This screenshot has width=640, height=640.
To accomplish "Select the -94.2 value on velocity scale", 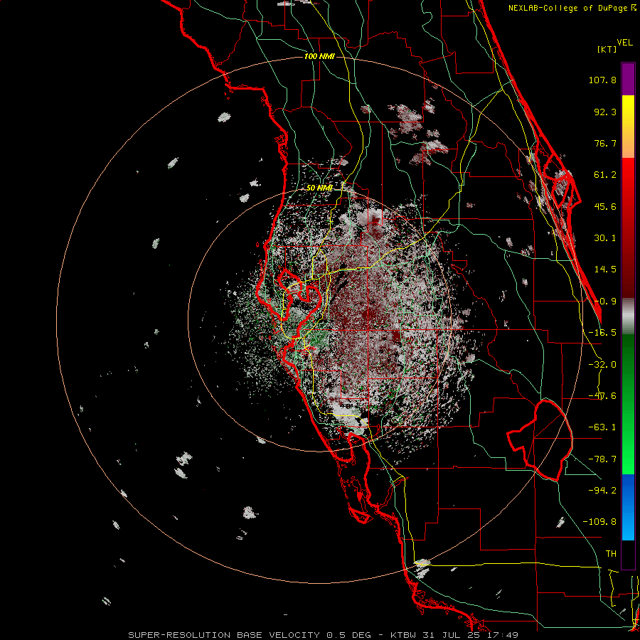I will 602,490.
